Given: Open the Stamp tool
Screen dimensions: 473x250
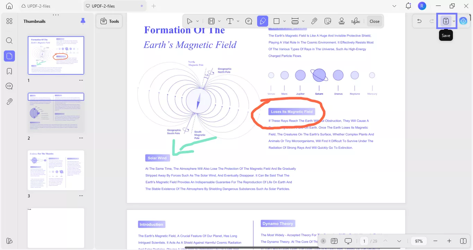Looking at the screenshot, I should (342, 21).
